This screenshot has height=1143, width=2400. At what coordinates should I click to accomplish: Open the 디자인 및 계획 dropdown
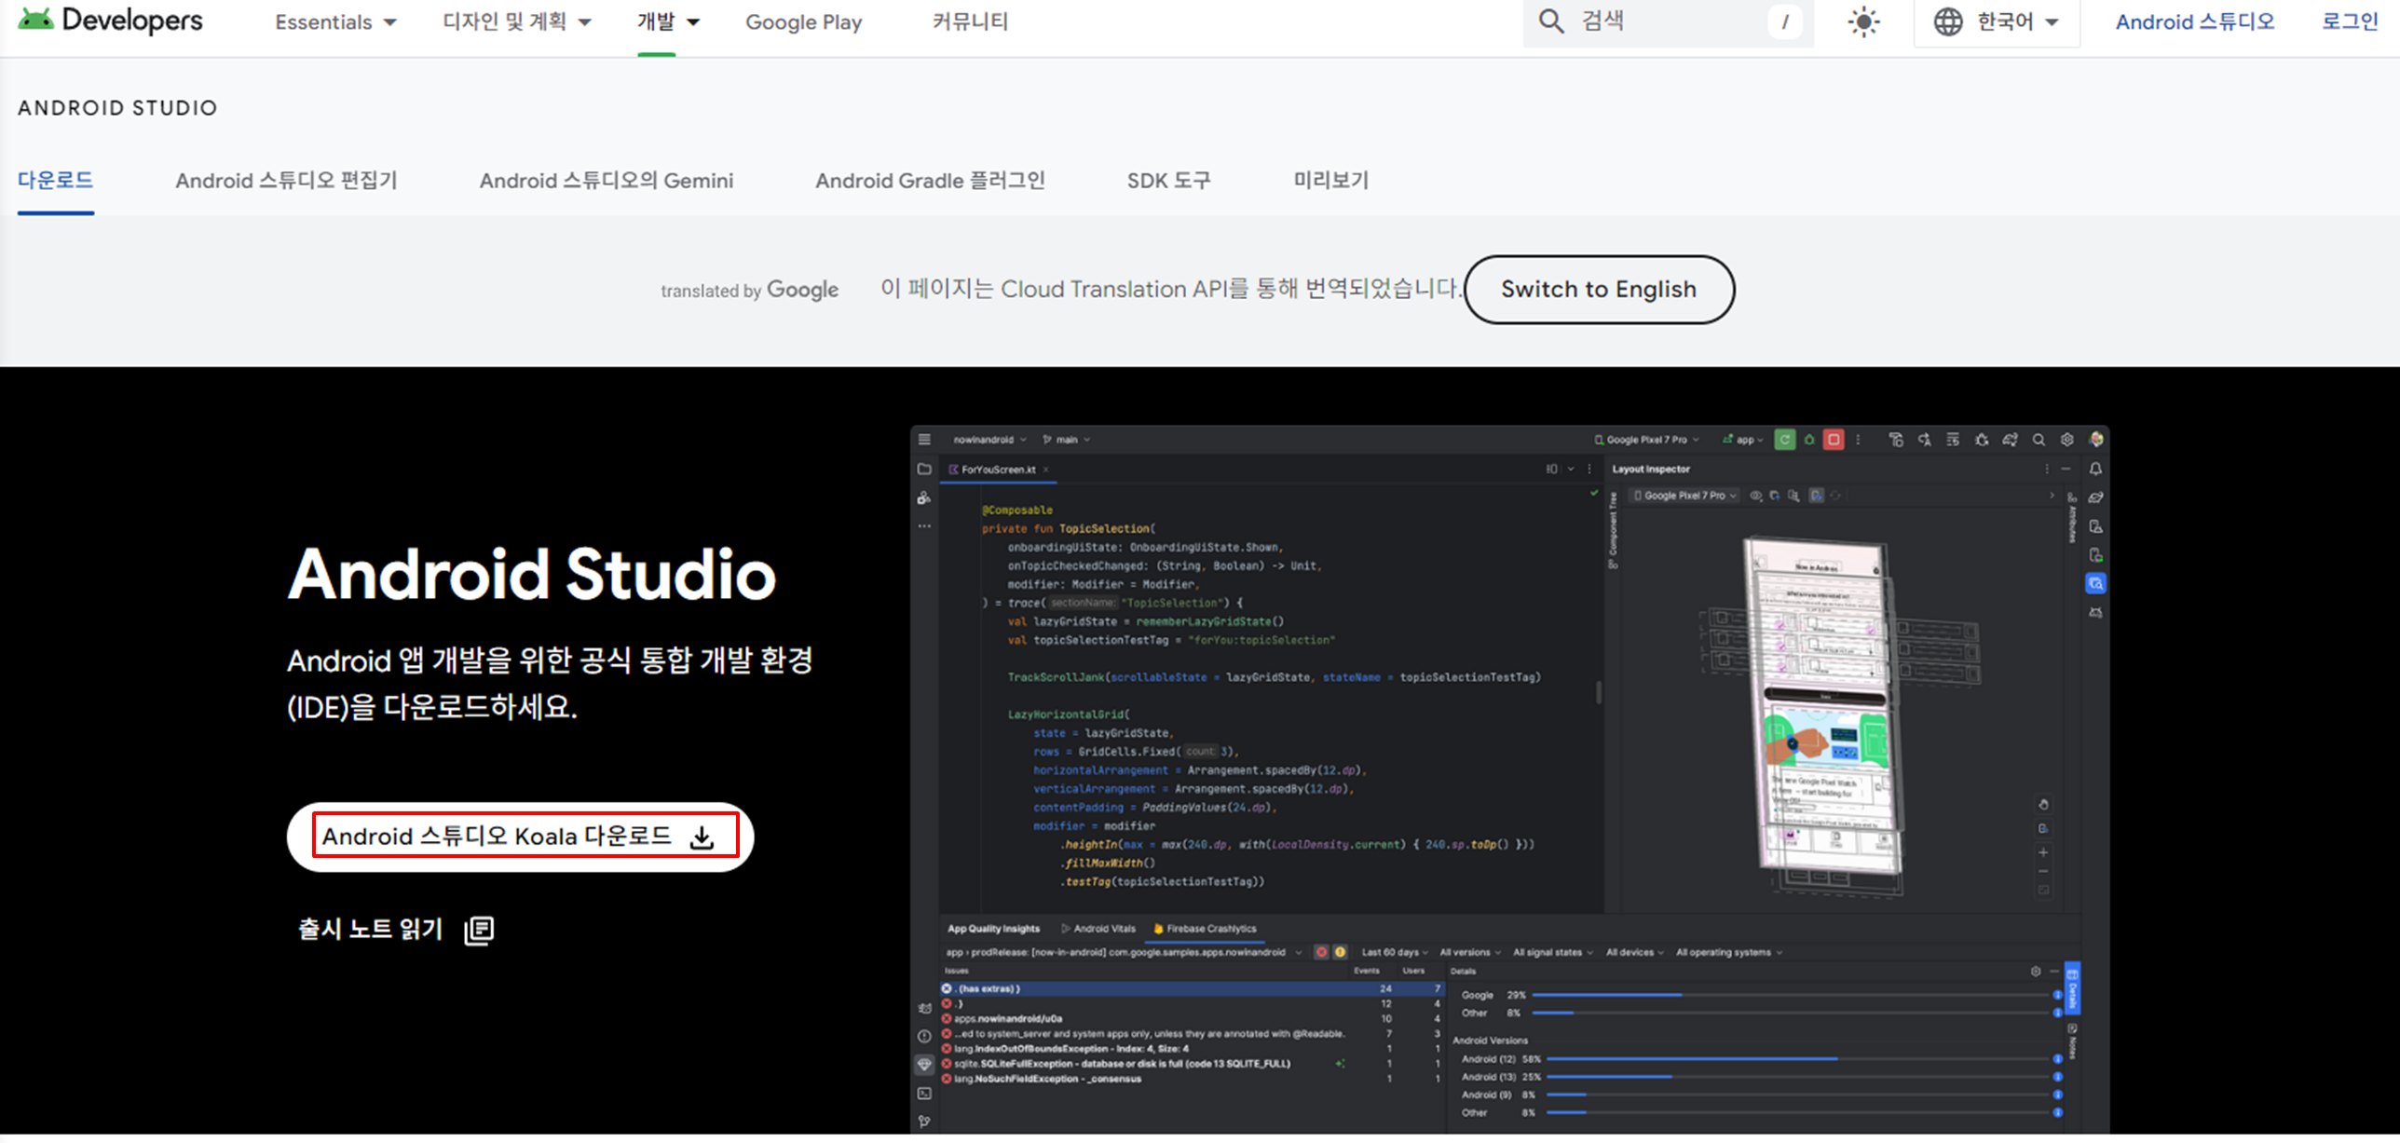point(517,21)
